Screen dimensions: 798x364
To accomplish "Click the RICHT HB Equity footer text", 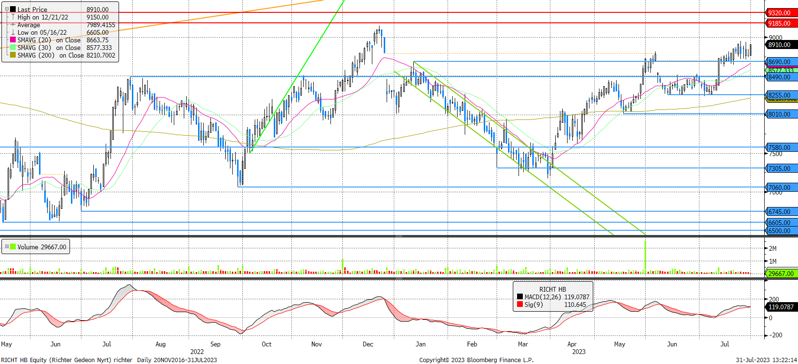I will coord(67,360).
